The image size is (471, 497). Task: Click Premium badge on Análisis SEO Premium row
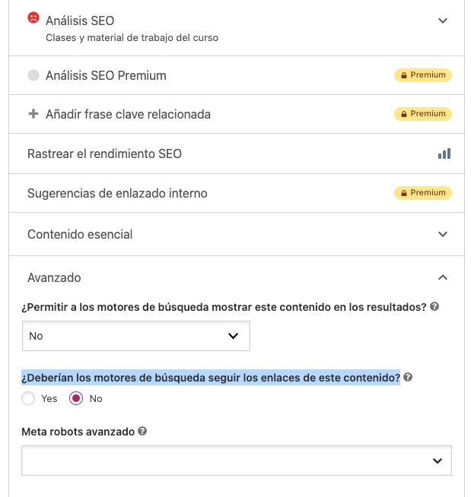(423, 75)
